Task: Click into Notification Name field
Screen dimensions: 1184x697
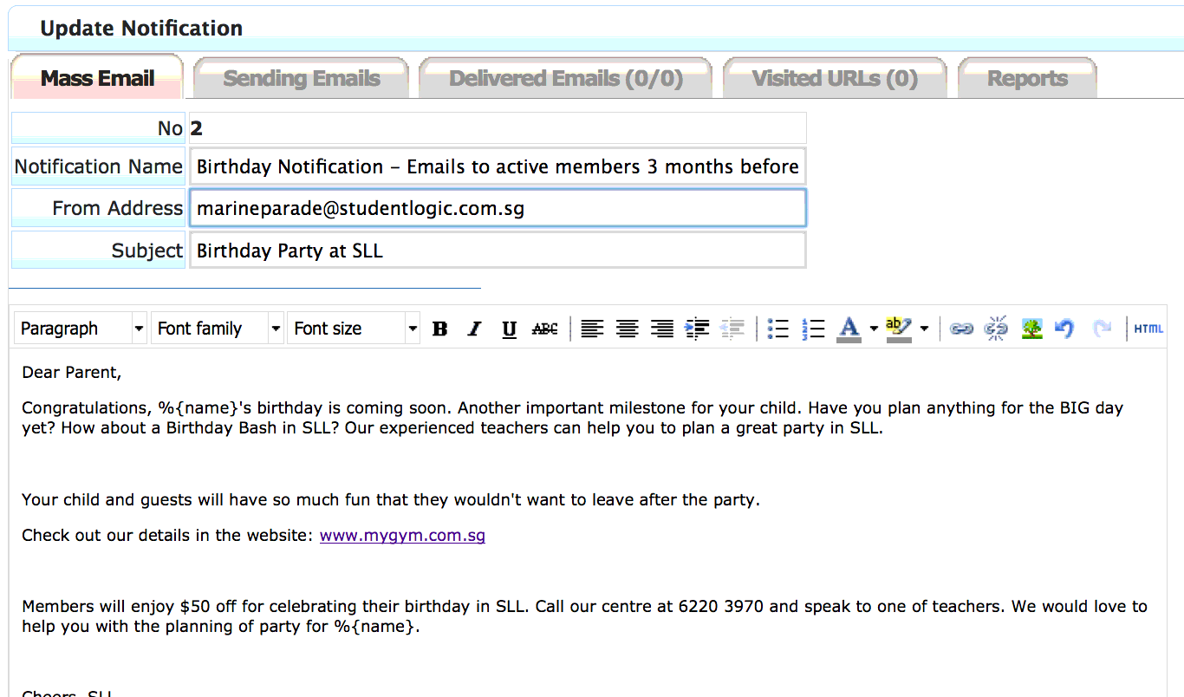Action: [498, 166]
